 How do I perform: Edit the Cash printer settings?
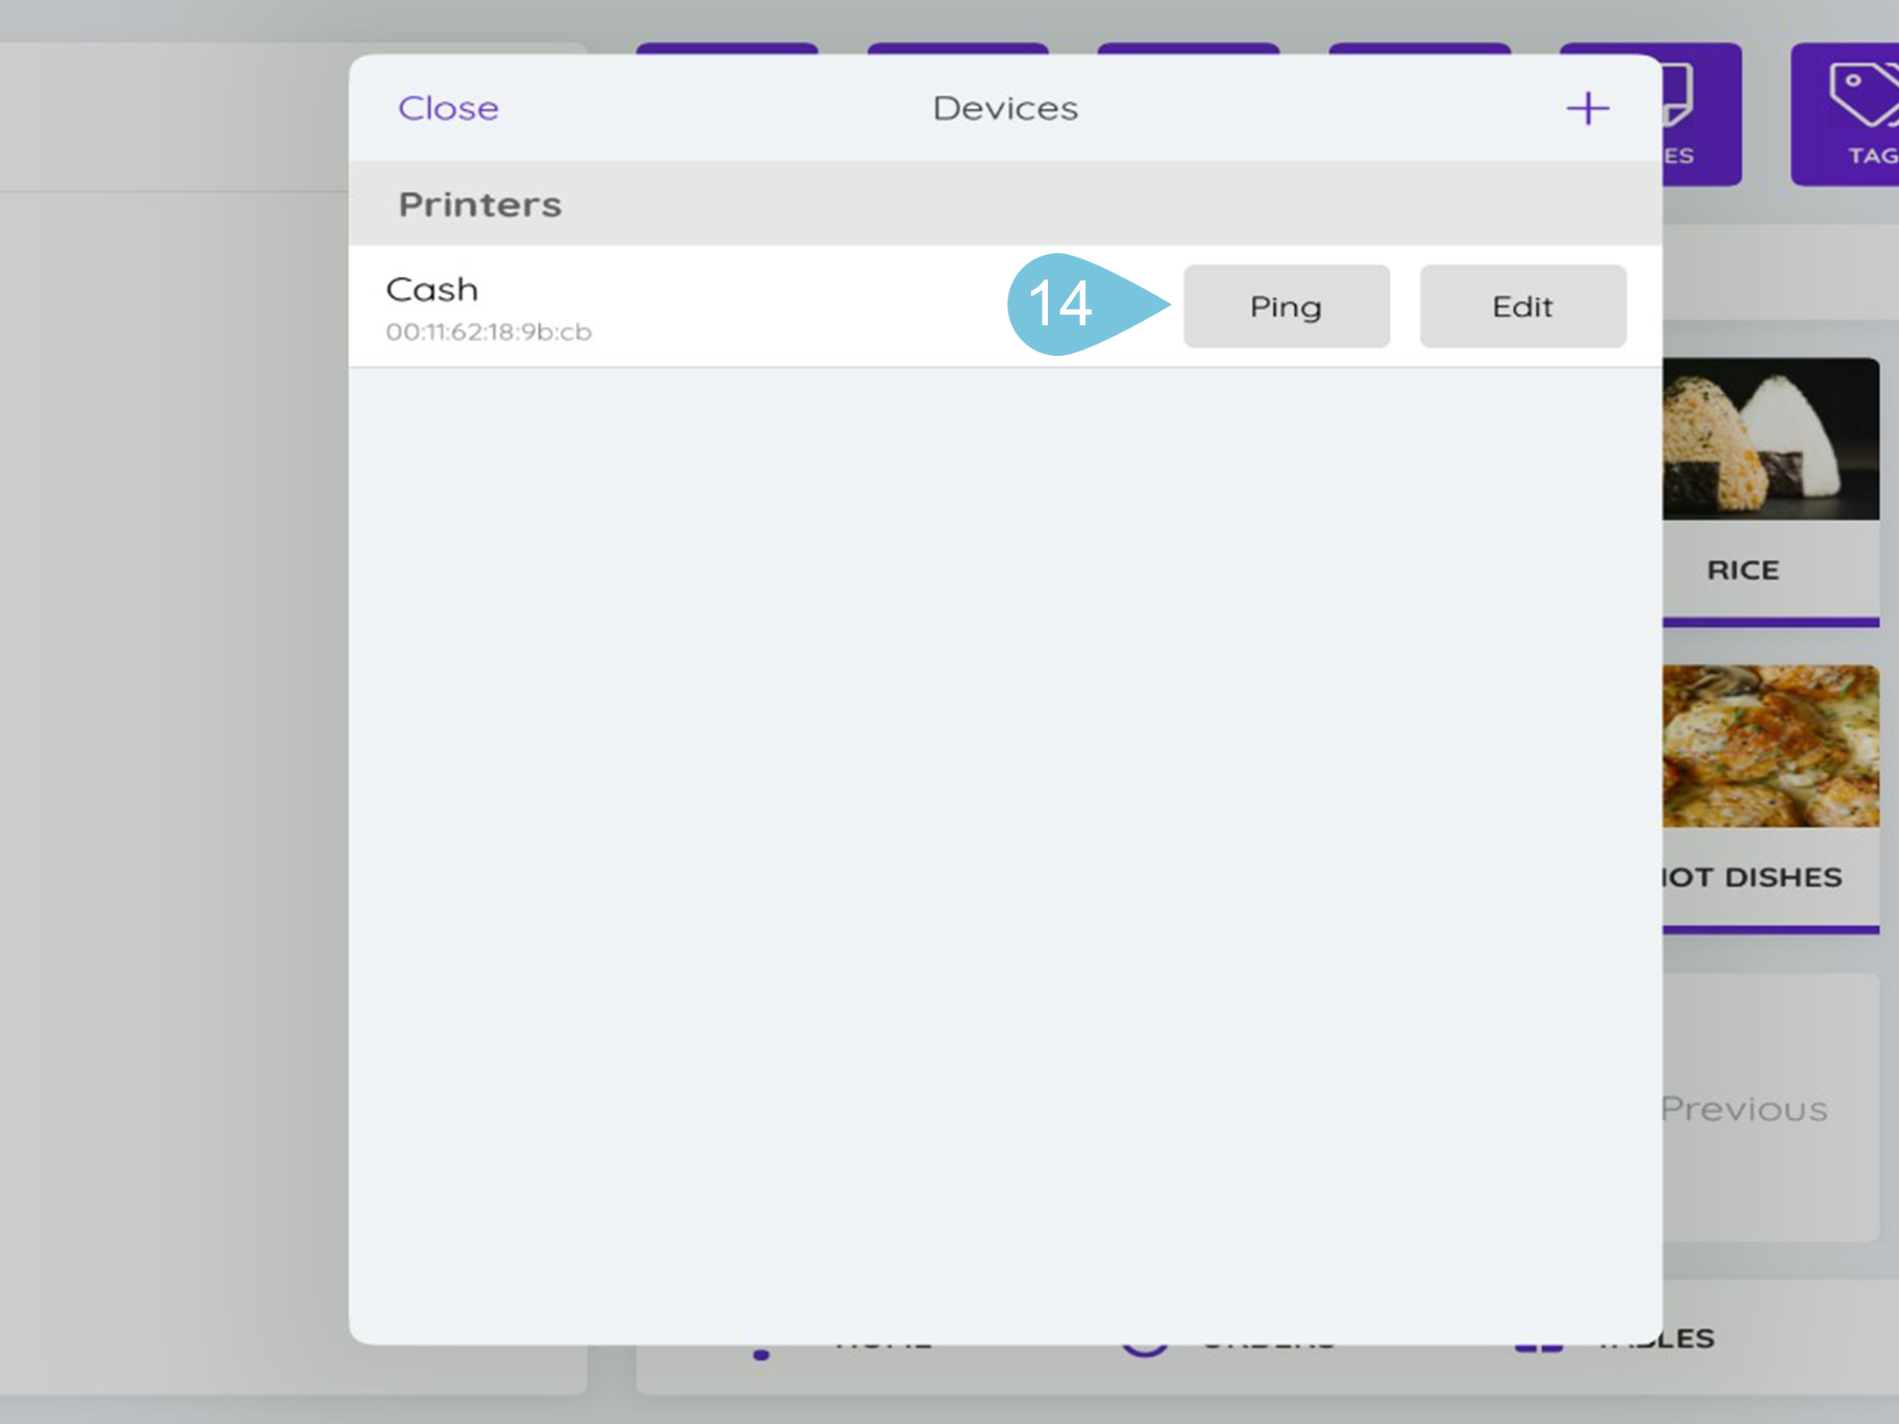(1522, 307)
